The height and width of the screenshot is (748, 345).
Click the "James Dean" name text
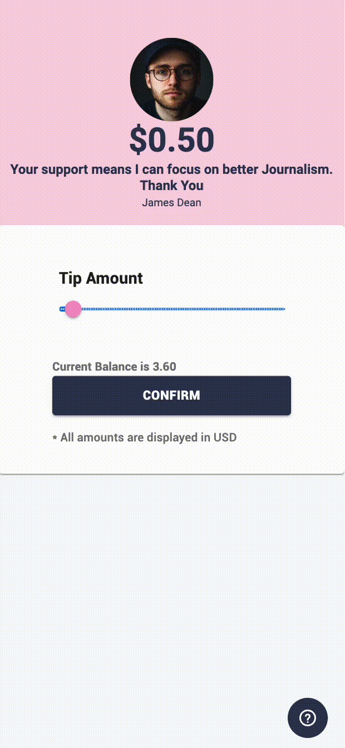click(171, 202)
